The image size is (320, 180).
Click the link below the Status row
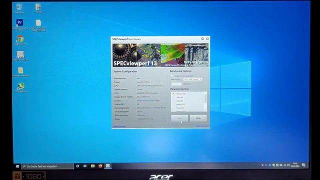tap(119, 126)
